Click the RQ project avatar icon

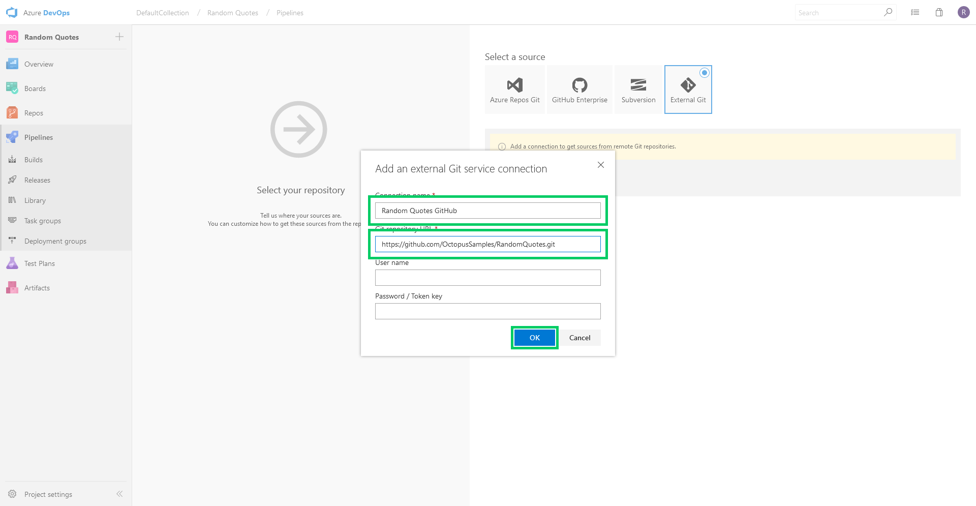[12, 37]
